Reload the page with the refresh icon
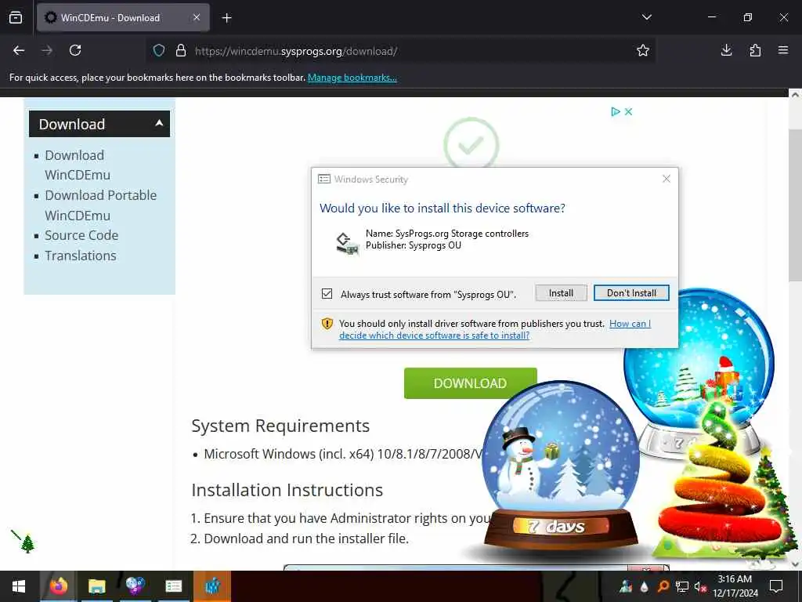 point(75,51)
